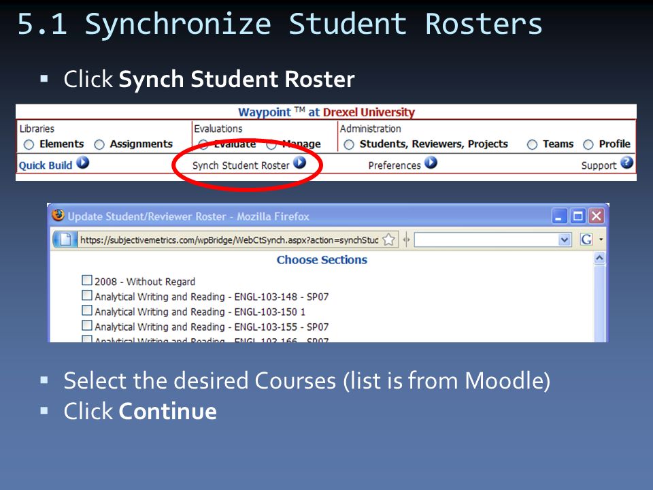
Task: Click the page icon beside the URL
Action: pyautogui.click(x=65, y=240)
